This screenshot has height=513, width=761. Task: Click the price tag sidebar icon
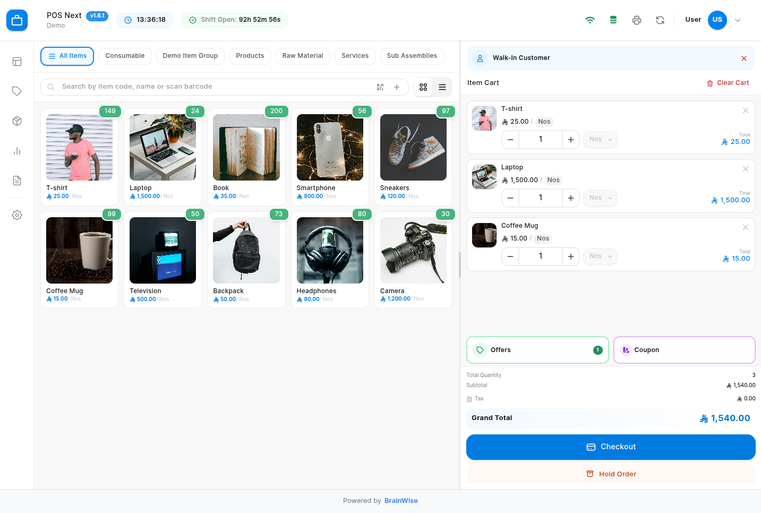point(17,91)
